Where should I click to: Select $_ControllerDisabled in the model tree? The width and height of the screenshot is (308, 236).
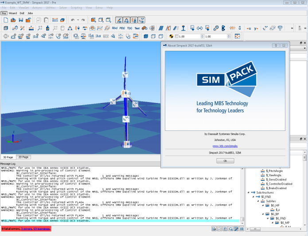[279, 184]
